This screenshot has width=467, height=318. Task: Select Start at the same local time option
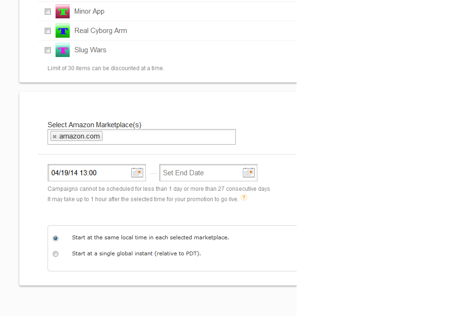pos(56,238)
